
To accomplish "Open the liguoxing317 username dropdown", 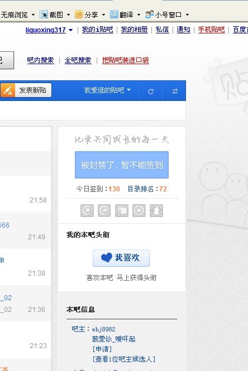I will [x=70, y=30].
